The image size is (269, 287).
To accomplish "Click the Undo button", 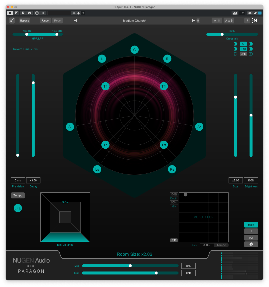I will (45, 21).
